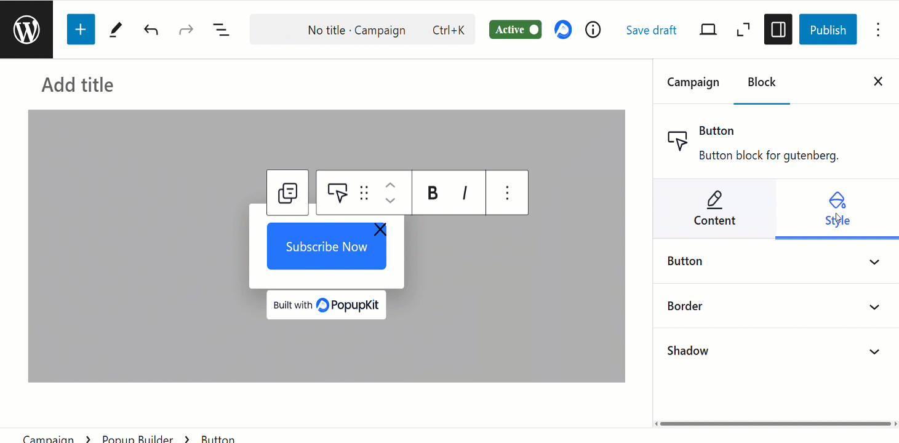Open the laptop preview device icon
Screen dimensions: 899x443
(708, 30)
